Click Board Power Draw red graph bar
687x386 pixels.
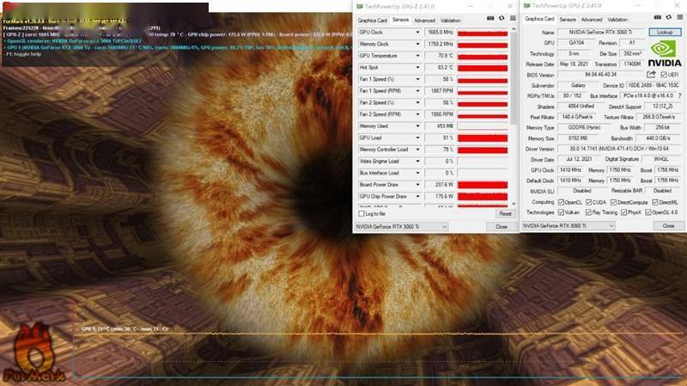tap(483, 185)
